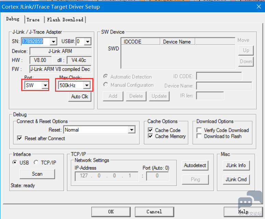Viewport: 265px width, 219px height.
Task: Open the Port SW dropdown
Action: pos(45,85)
